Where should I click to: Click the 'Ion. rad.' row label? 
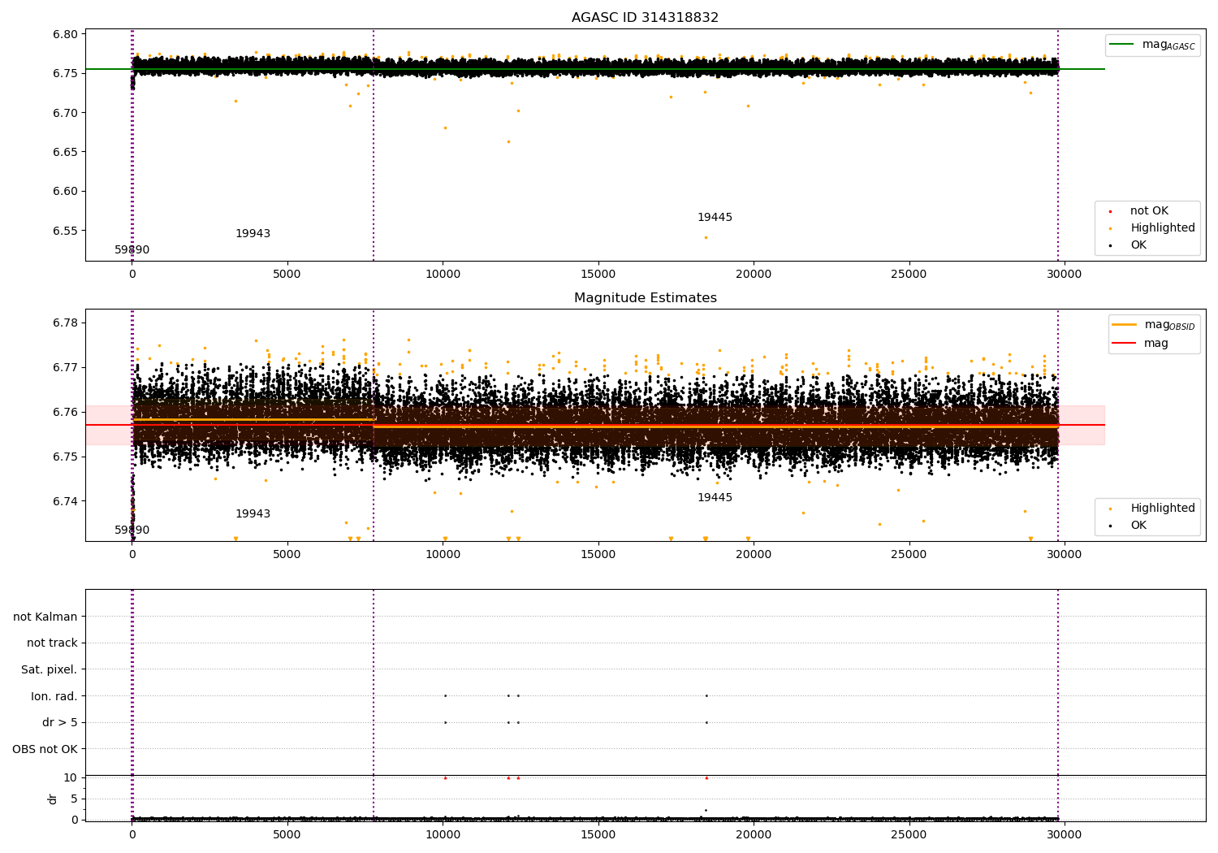pyautogui.click(x=54, y=696)
